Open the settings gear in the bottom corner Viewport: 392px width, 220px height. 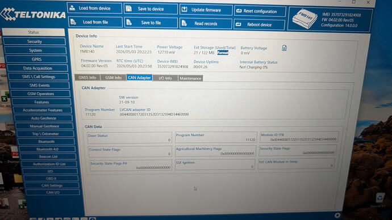click(337, 215)
